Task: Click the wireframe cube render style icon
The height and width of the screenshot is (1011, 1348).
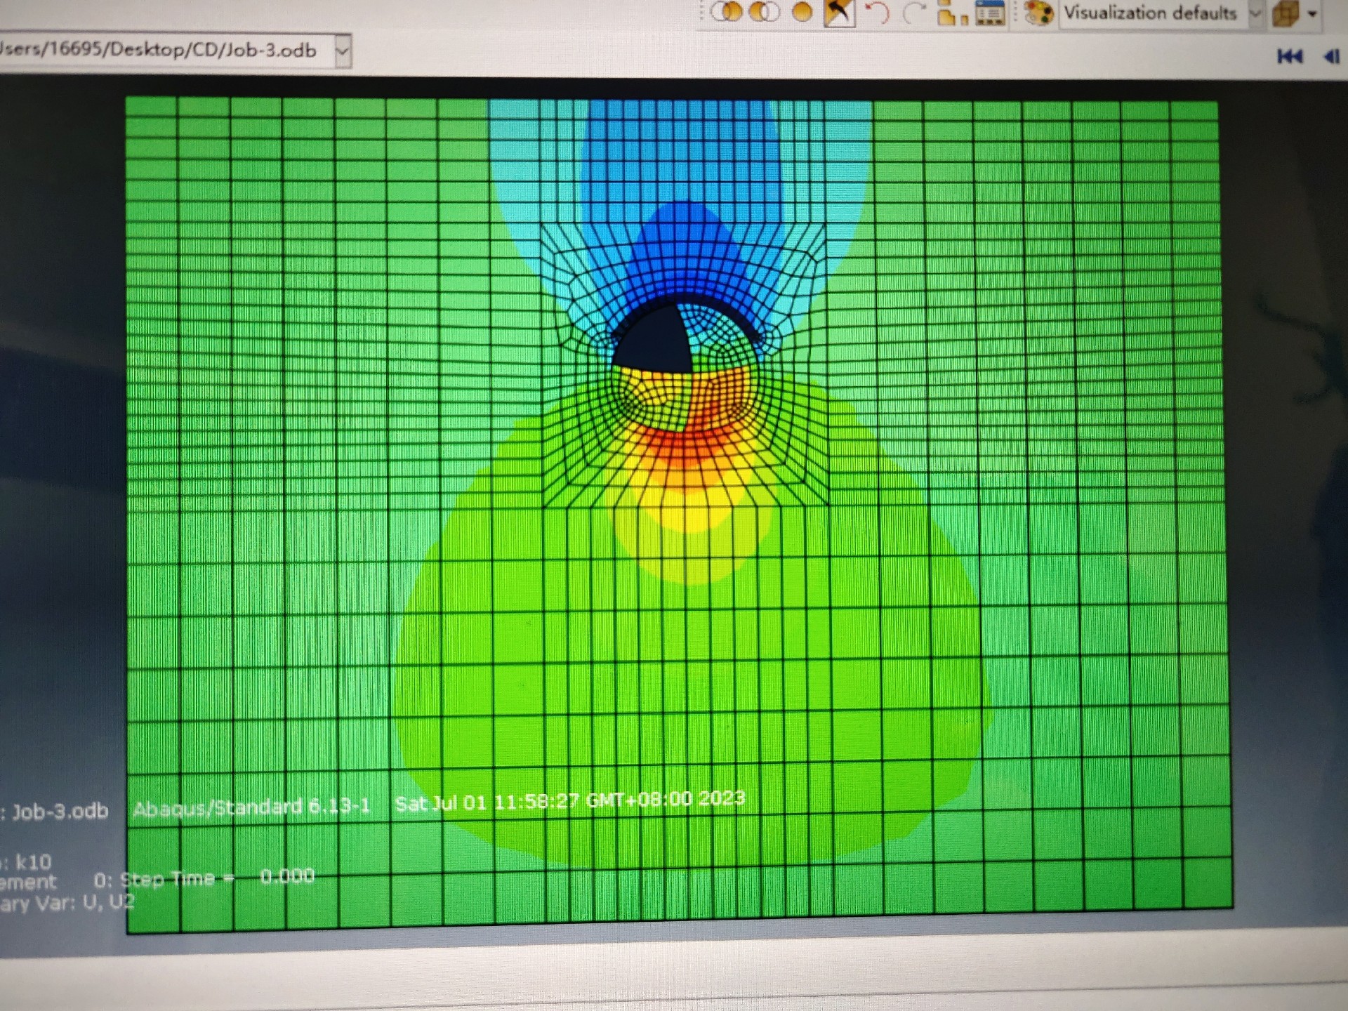Action: coord(1286,14)
